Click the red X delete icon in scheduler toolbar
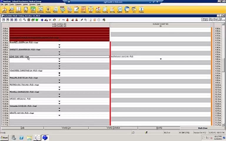Image resolution: width=226 pixels, height=141 pixels. pyautogui.click(x=50, y=20)
